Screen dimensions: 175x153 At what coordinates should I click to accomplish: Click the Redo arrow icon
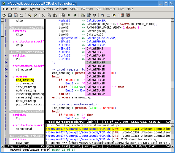click(35, 15)
